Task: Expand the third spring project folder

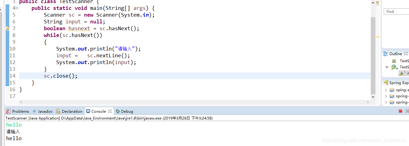Action: [x=386, y=102]
